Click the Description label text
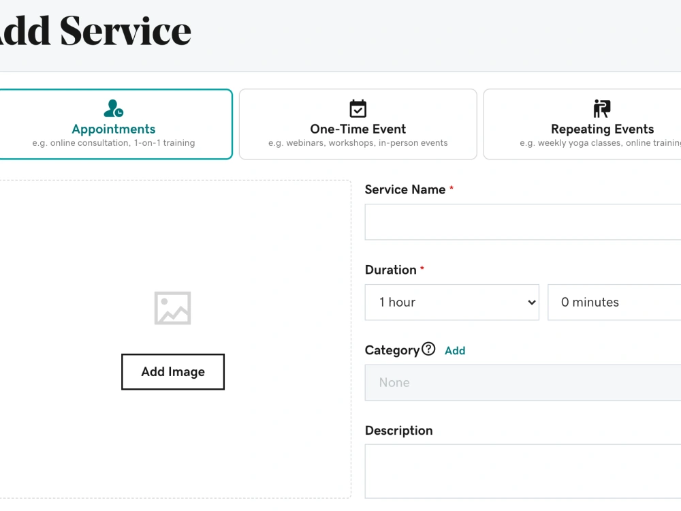 (x=398, y=431)
